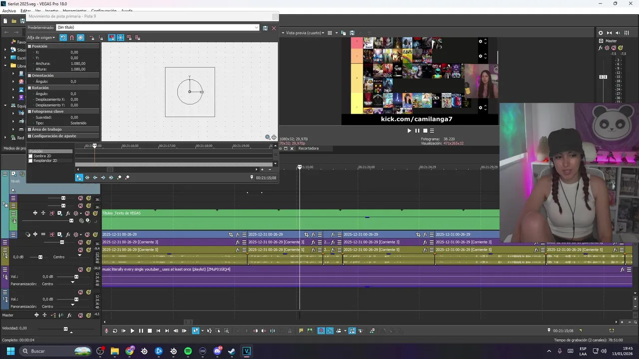Switch to the Recortadora tab
This screenshot has width=639, height=359.
[x=308, y=148]
